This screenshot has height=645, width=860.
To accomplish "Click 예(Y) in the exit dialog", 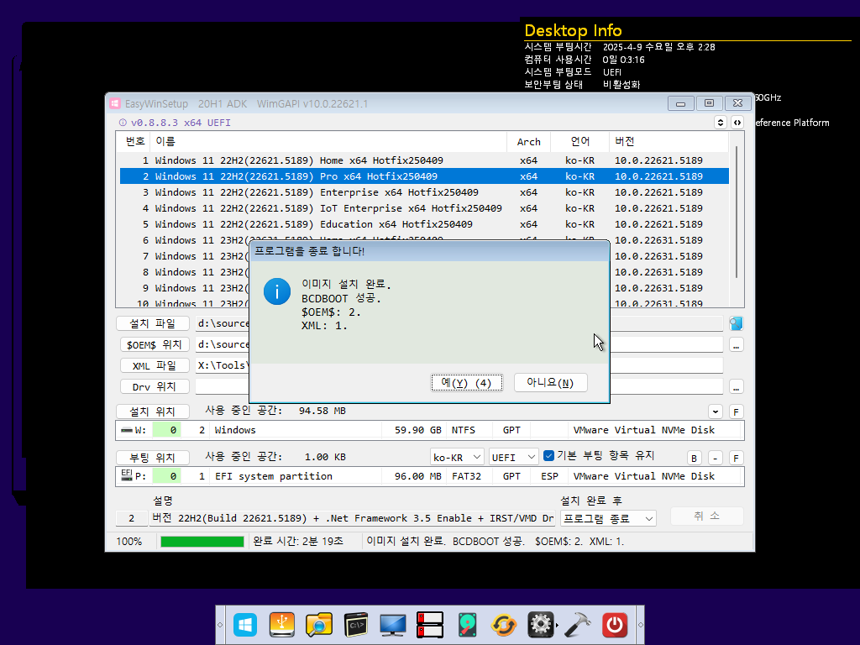I will tap(466, 383).
